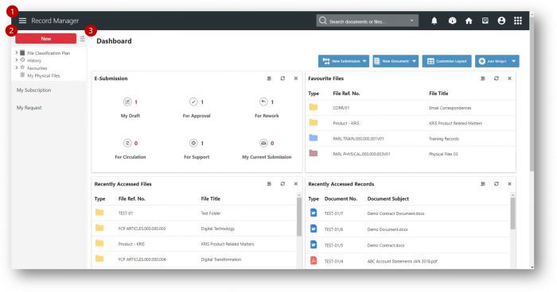This screenshot has height=292, width=557.
Task: Open the header icon right of Home
Action: pos(485,21)
